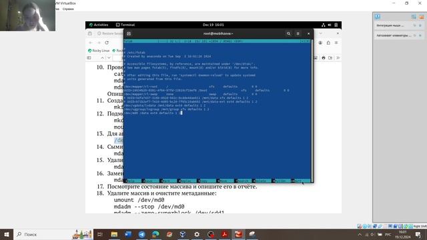Open the Rocky Linux bookmark in the browser
This screenshot has width=427, height=240.
click(x=99, y=51)
